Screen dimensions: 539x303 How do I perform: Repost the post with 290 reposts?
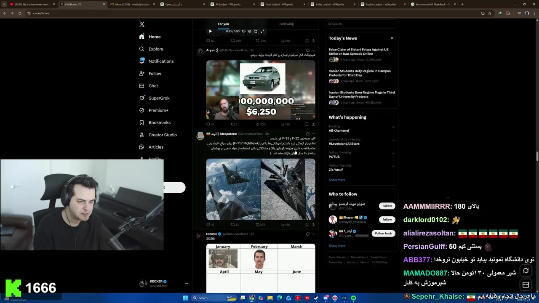[x=235, y=41]
